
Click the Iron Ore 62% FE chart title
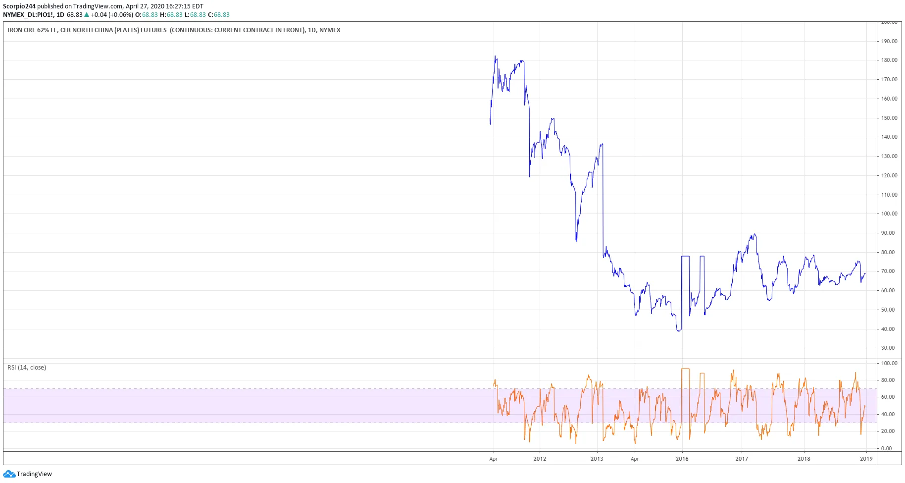click(174, 30)
